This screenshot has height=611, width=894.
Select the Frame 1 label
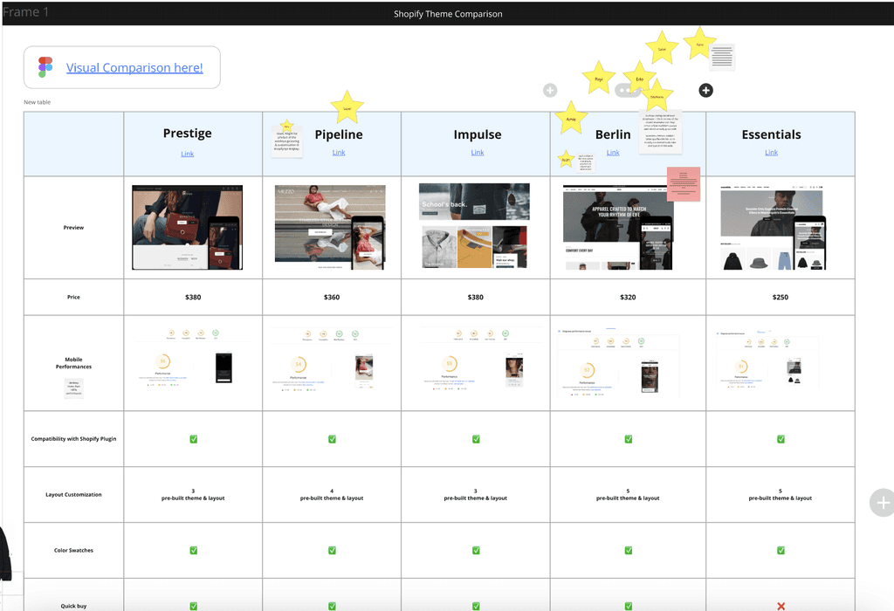(x=25, y=12)
